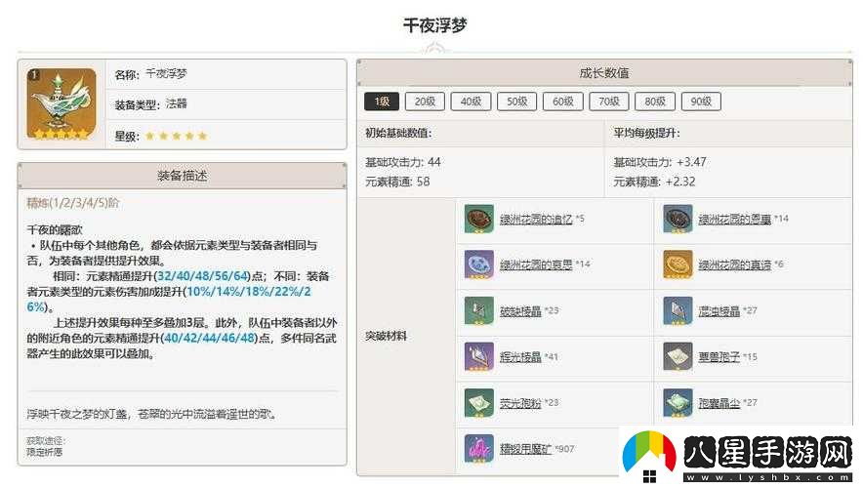The image size is (863, 488).
Task: Click the 混浊棱晶 material icon
Action: click(678, 310)
